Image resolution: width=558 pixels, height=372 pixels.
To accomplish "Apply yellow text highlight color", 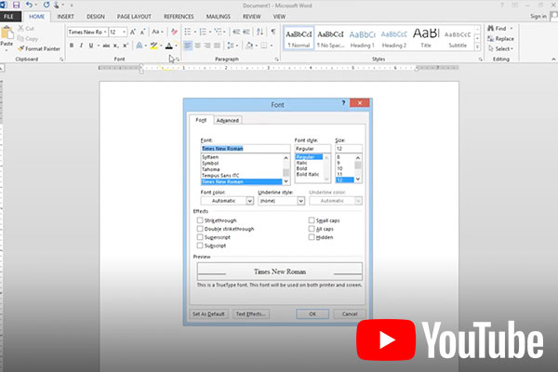I will point(153,46).
